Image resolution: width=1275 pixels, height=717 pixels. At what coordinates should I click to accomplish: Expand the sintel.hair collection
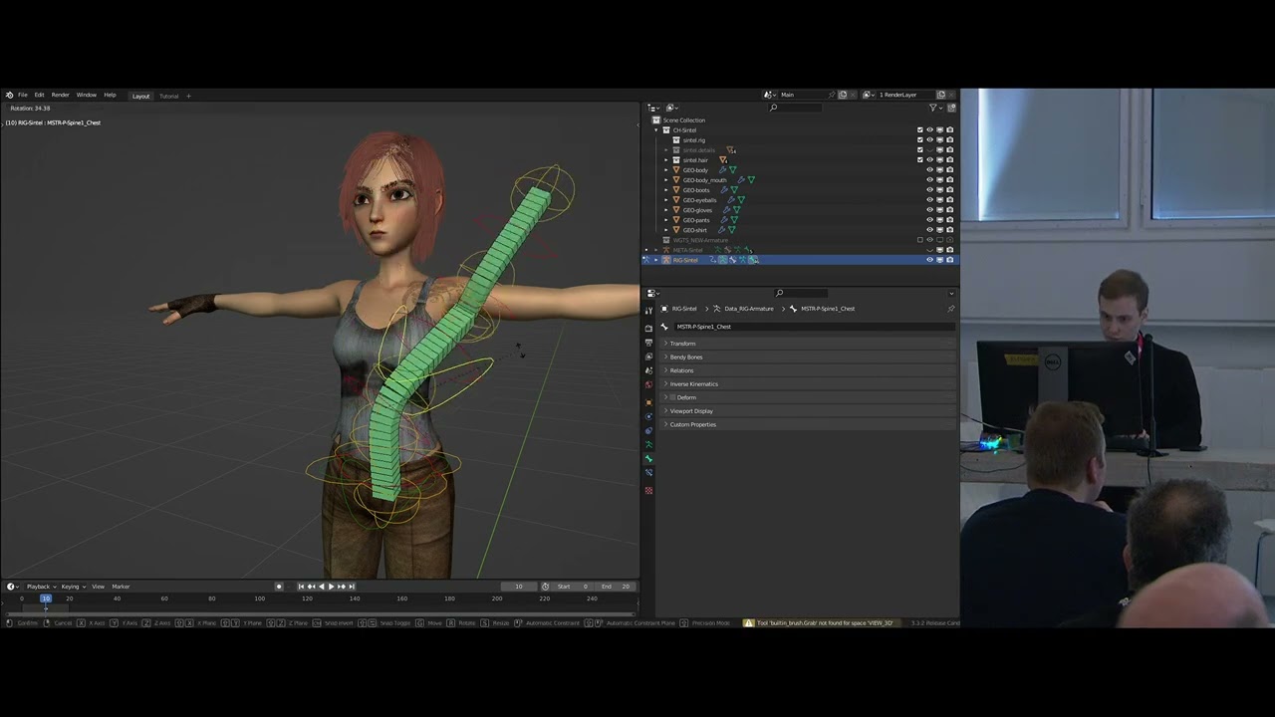(x=665, y=160)
